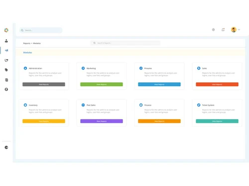This screenshot has height=186, width=249.
Task: Click the Administration card title
Action: (35, 68)
